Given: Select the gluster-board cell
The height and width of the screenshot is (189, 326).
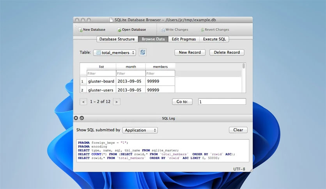Looking at the screenshot, I should 101,81.
